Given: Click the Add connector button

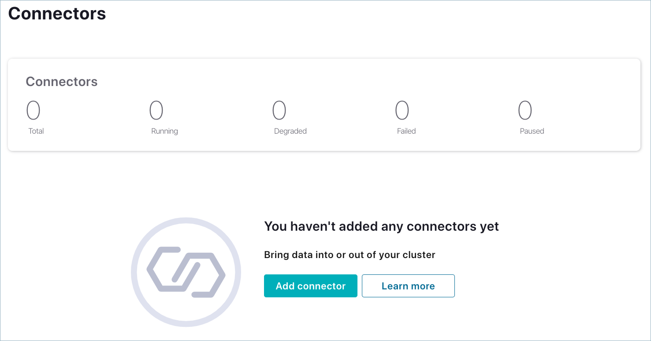Looking at the screenshot, I should pos(310,286).
